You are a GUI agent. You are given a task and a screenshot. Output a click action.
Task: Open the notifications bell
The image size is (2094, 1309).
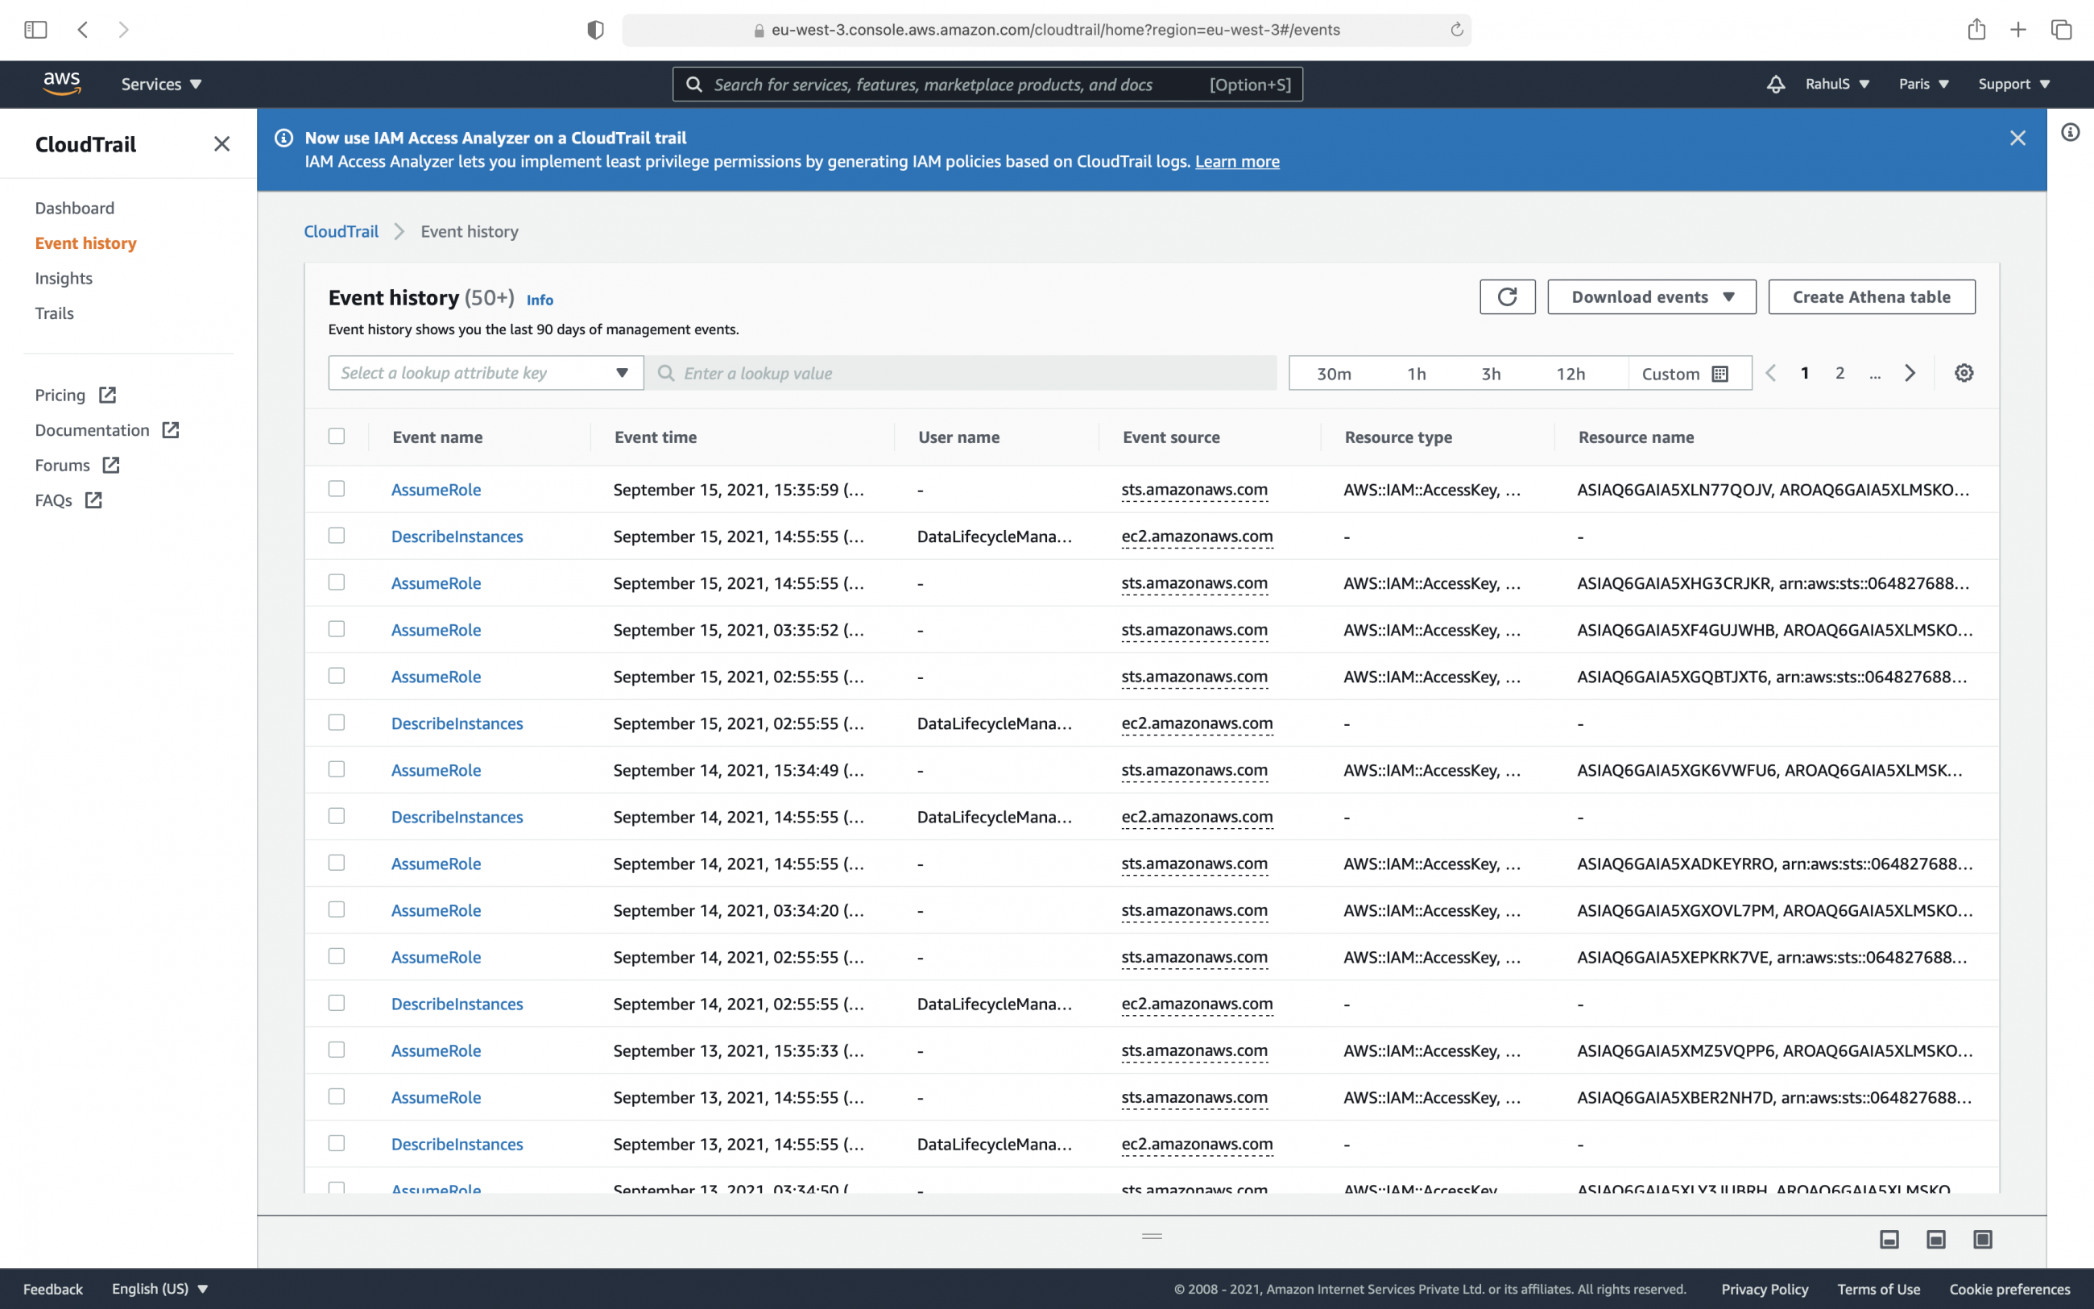1775,84
